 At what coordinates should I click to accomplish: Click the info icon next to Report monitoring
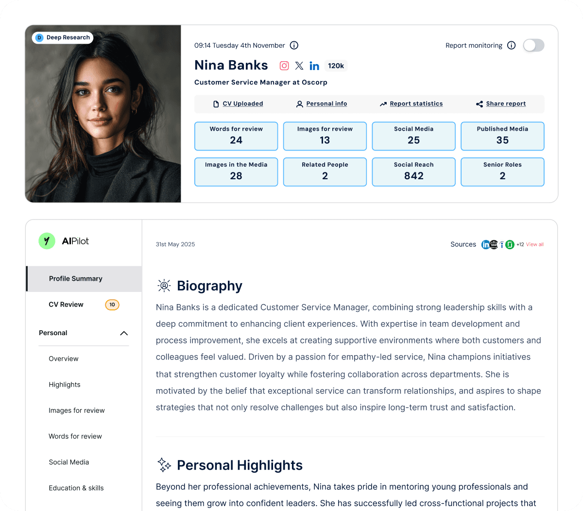click(511, 45)
